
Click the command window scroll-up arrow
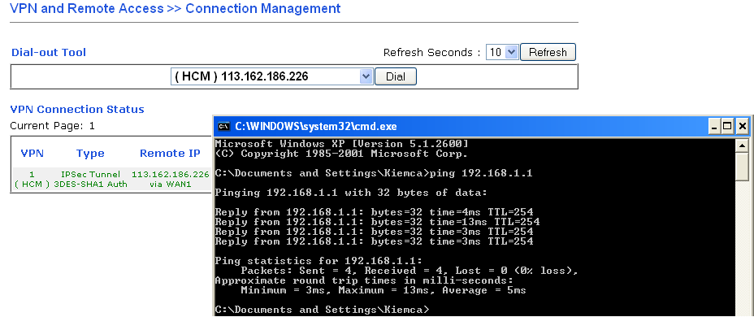pyautogui.click(x=743, y=145)
